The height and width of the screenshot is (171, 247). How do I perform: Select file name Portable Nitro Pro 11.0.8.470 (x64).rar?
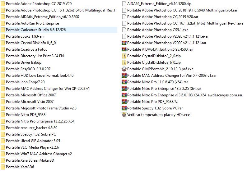click(157, 82)
